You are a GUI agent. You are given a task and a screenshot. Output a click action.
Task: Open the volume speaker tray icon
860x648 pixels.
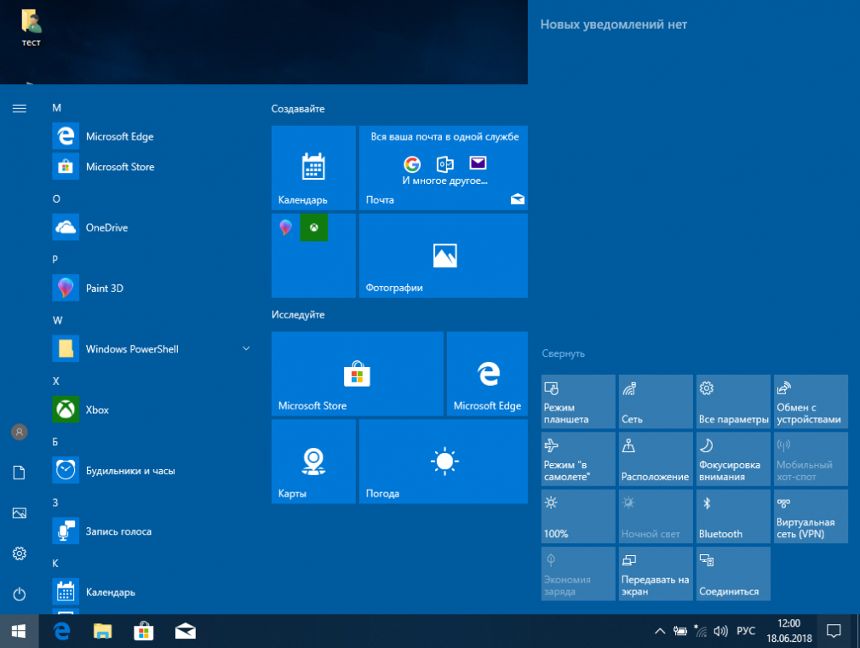point(720,632)
